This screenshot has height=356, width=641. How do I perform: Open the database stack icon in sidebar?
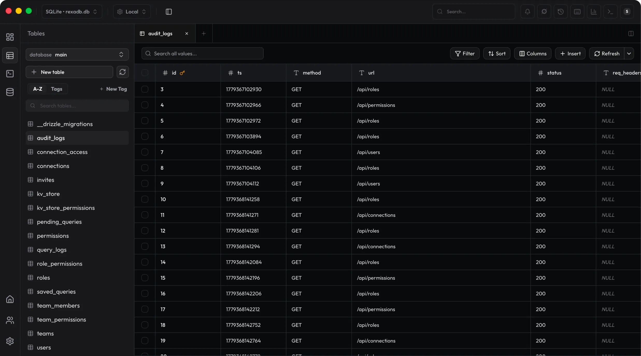[10, 92]
